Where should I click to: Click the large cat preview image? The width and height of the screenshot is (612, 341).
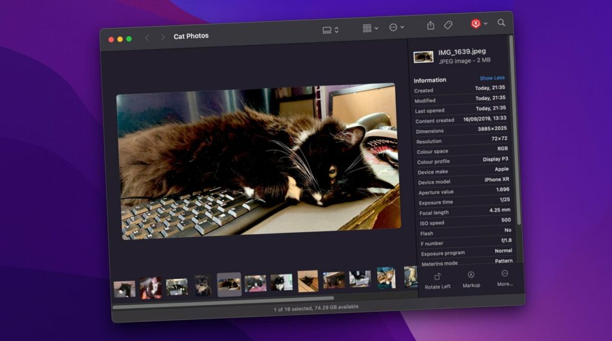(258, 161)
